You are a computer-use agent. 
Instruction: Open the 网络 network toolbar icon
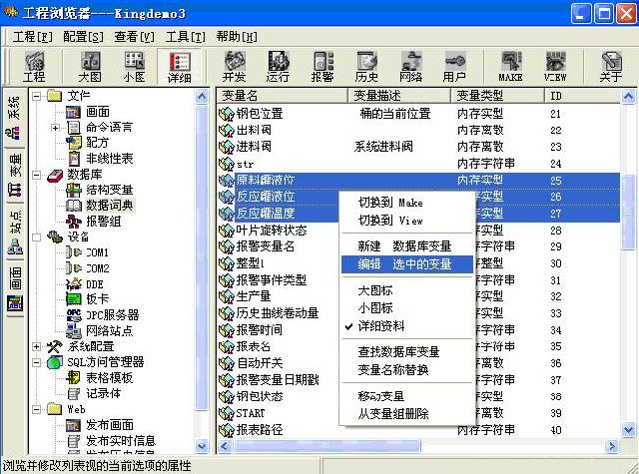410,67
